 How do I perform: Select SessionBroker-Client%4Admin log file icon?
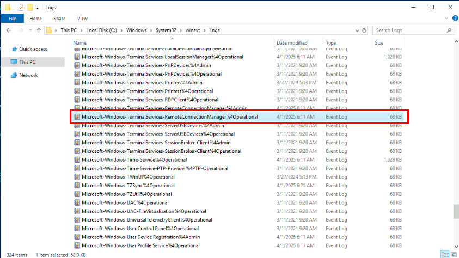click(x=77, y=143)
